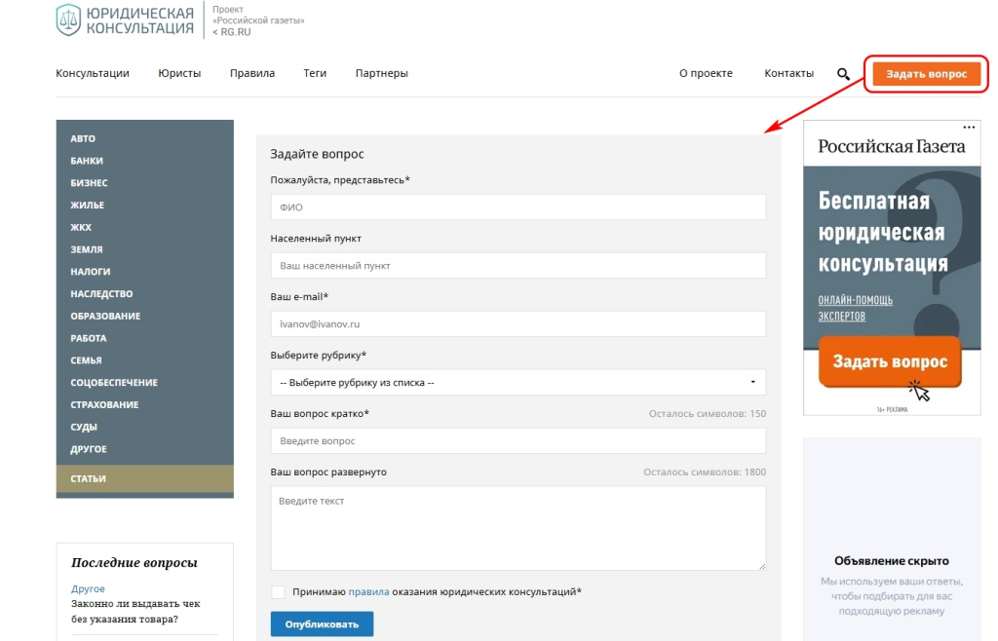Open Правила in top navigation
The width and height of the screenshot is (998, 641).
[252, 73]
